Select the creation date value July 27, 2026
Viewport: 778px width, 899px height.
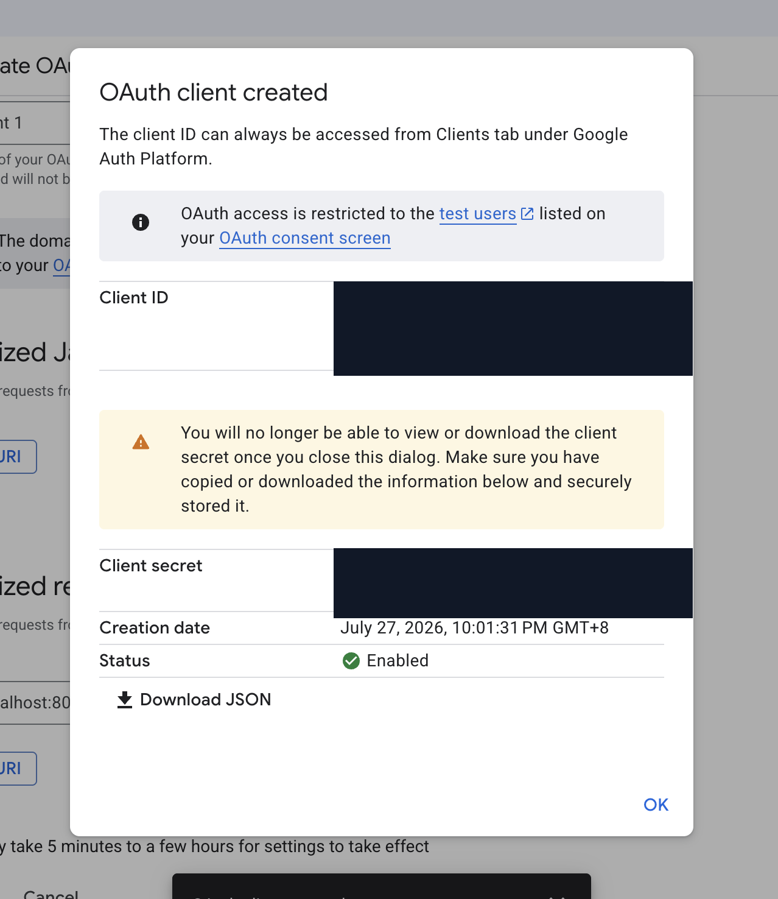coord(474,628)
